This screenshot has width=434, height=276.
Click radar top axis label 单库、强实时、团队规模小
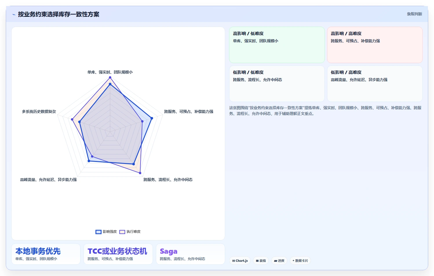(x=110, y=72)
